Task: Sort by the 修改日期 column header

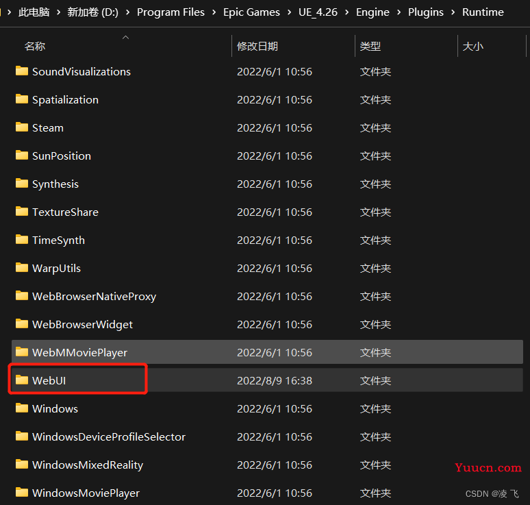Action: click(x=257, y=46)
